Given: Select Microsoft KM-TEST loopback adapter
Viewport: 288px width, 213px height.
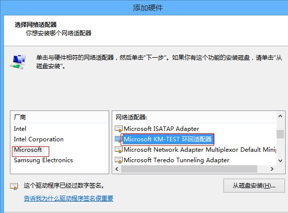Looking at the screenshot, I should pyautogui.click(x=168, y=139).
